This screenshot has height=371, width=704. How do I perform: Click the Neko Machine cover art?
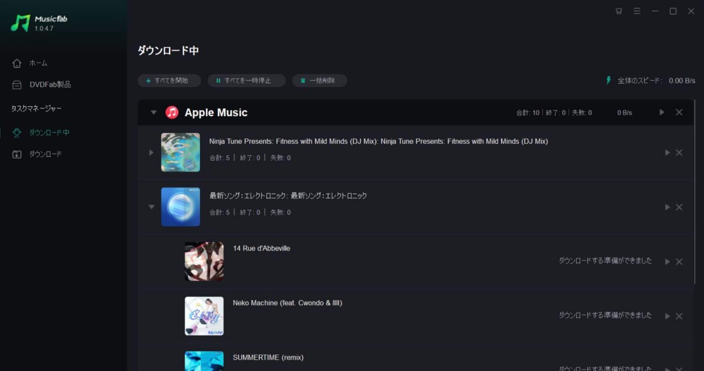(x=204, y=316)
